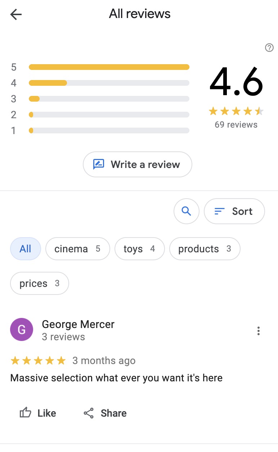Click the pencil icon in Write a review

pyautogui.click(x=99, y=164)
